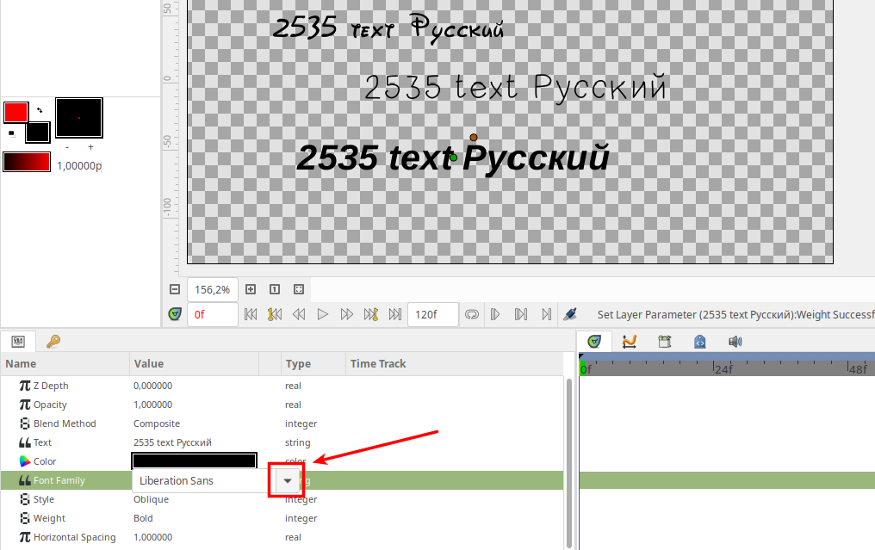This screenshot has height=550, width=875.
Task: Click the red outline color swatch
Action: [x=16, y=112]
